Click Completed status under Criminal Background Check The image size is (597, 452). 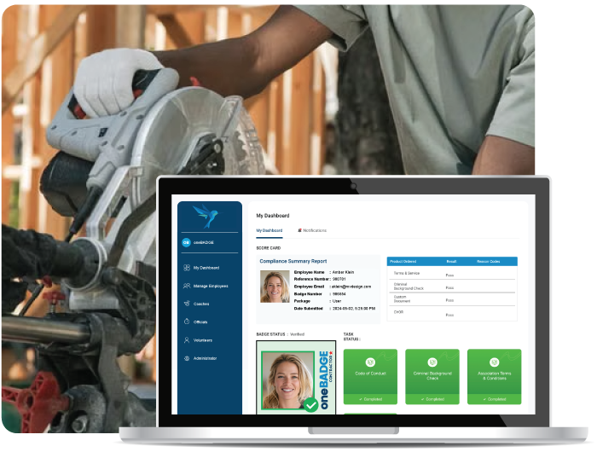tap(432, 399)
